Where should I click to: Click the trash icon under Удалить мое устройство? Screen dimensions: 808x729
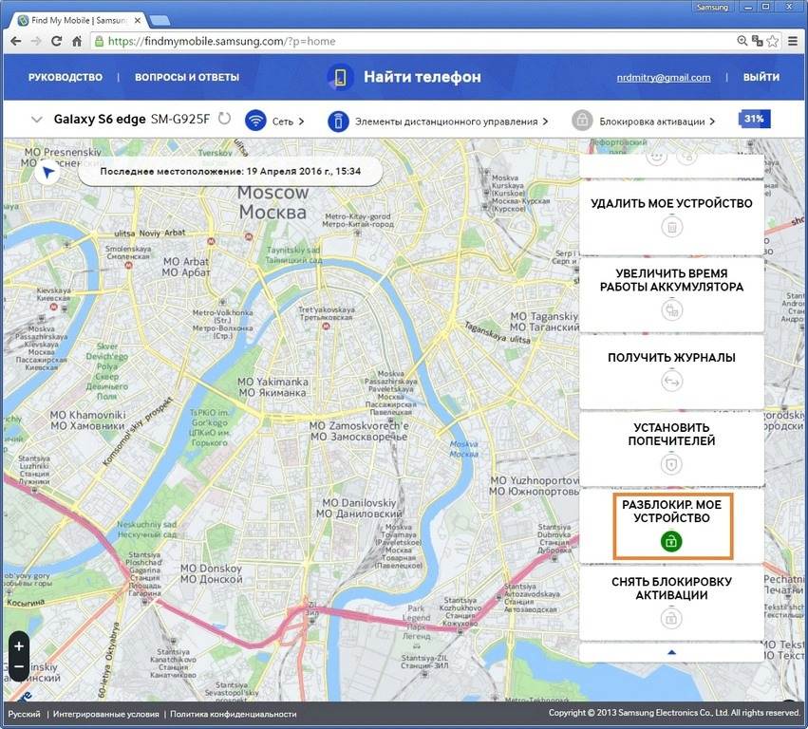[x=671, y=226]
